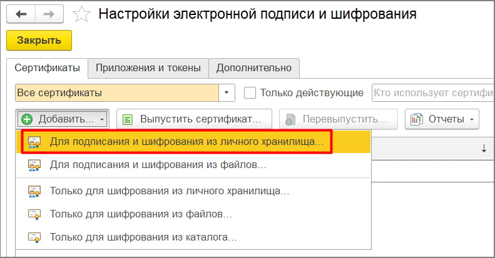This screenshot has height=258, width=495.
Task: Choose Только для шифрования из файлов
Action: pos(193,214)
